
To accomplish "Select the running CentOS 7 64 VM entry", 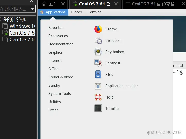I will point(22,33).
